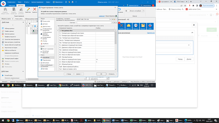Open Опрос menu
This screenshot has width=219, height=123.
point(20,2)
